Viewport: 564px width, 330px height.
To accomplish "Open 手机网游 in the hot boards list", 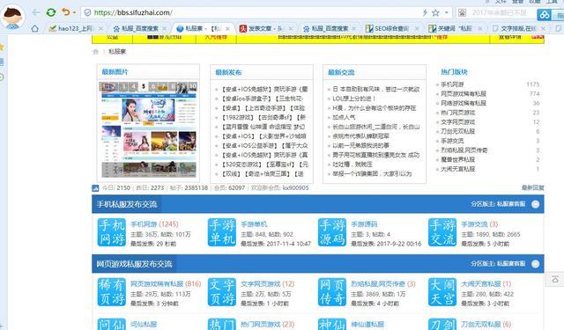I will [452, 84].
